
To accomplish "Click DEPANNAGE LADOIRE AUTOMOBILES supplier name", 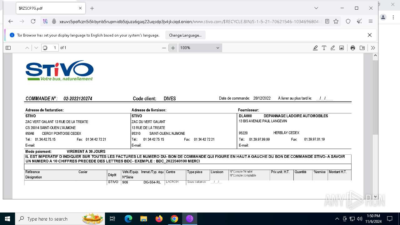I will (296, 116).
